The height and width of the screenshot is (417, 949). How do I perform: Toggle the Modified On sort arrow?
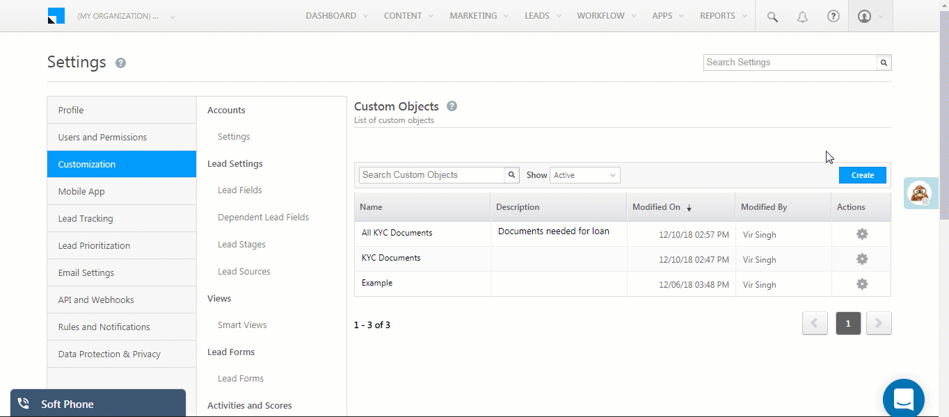pos(689,207)
